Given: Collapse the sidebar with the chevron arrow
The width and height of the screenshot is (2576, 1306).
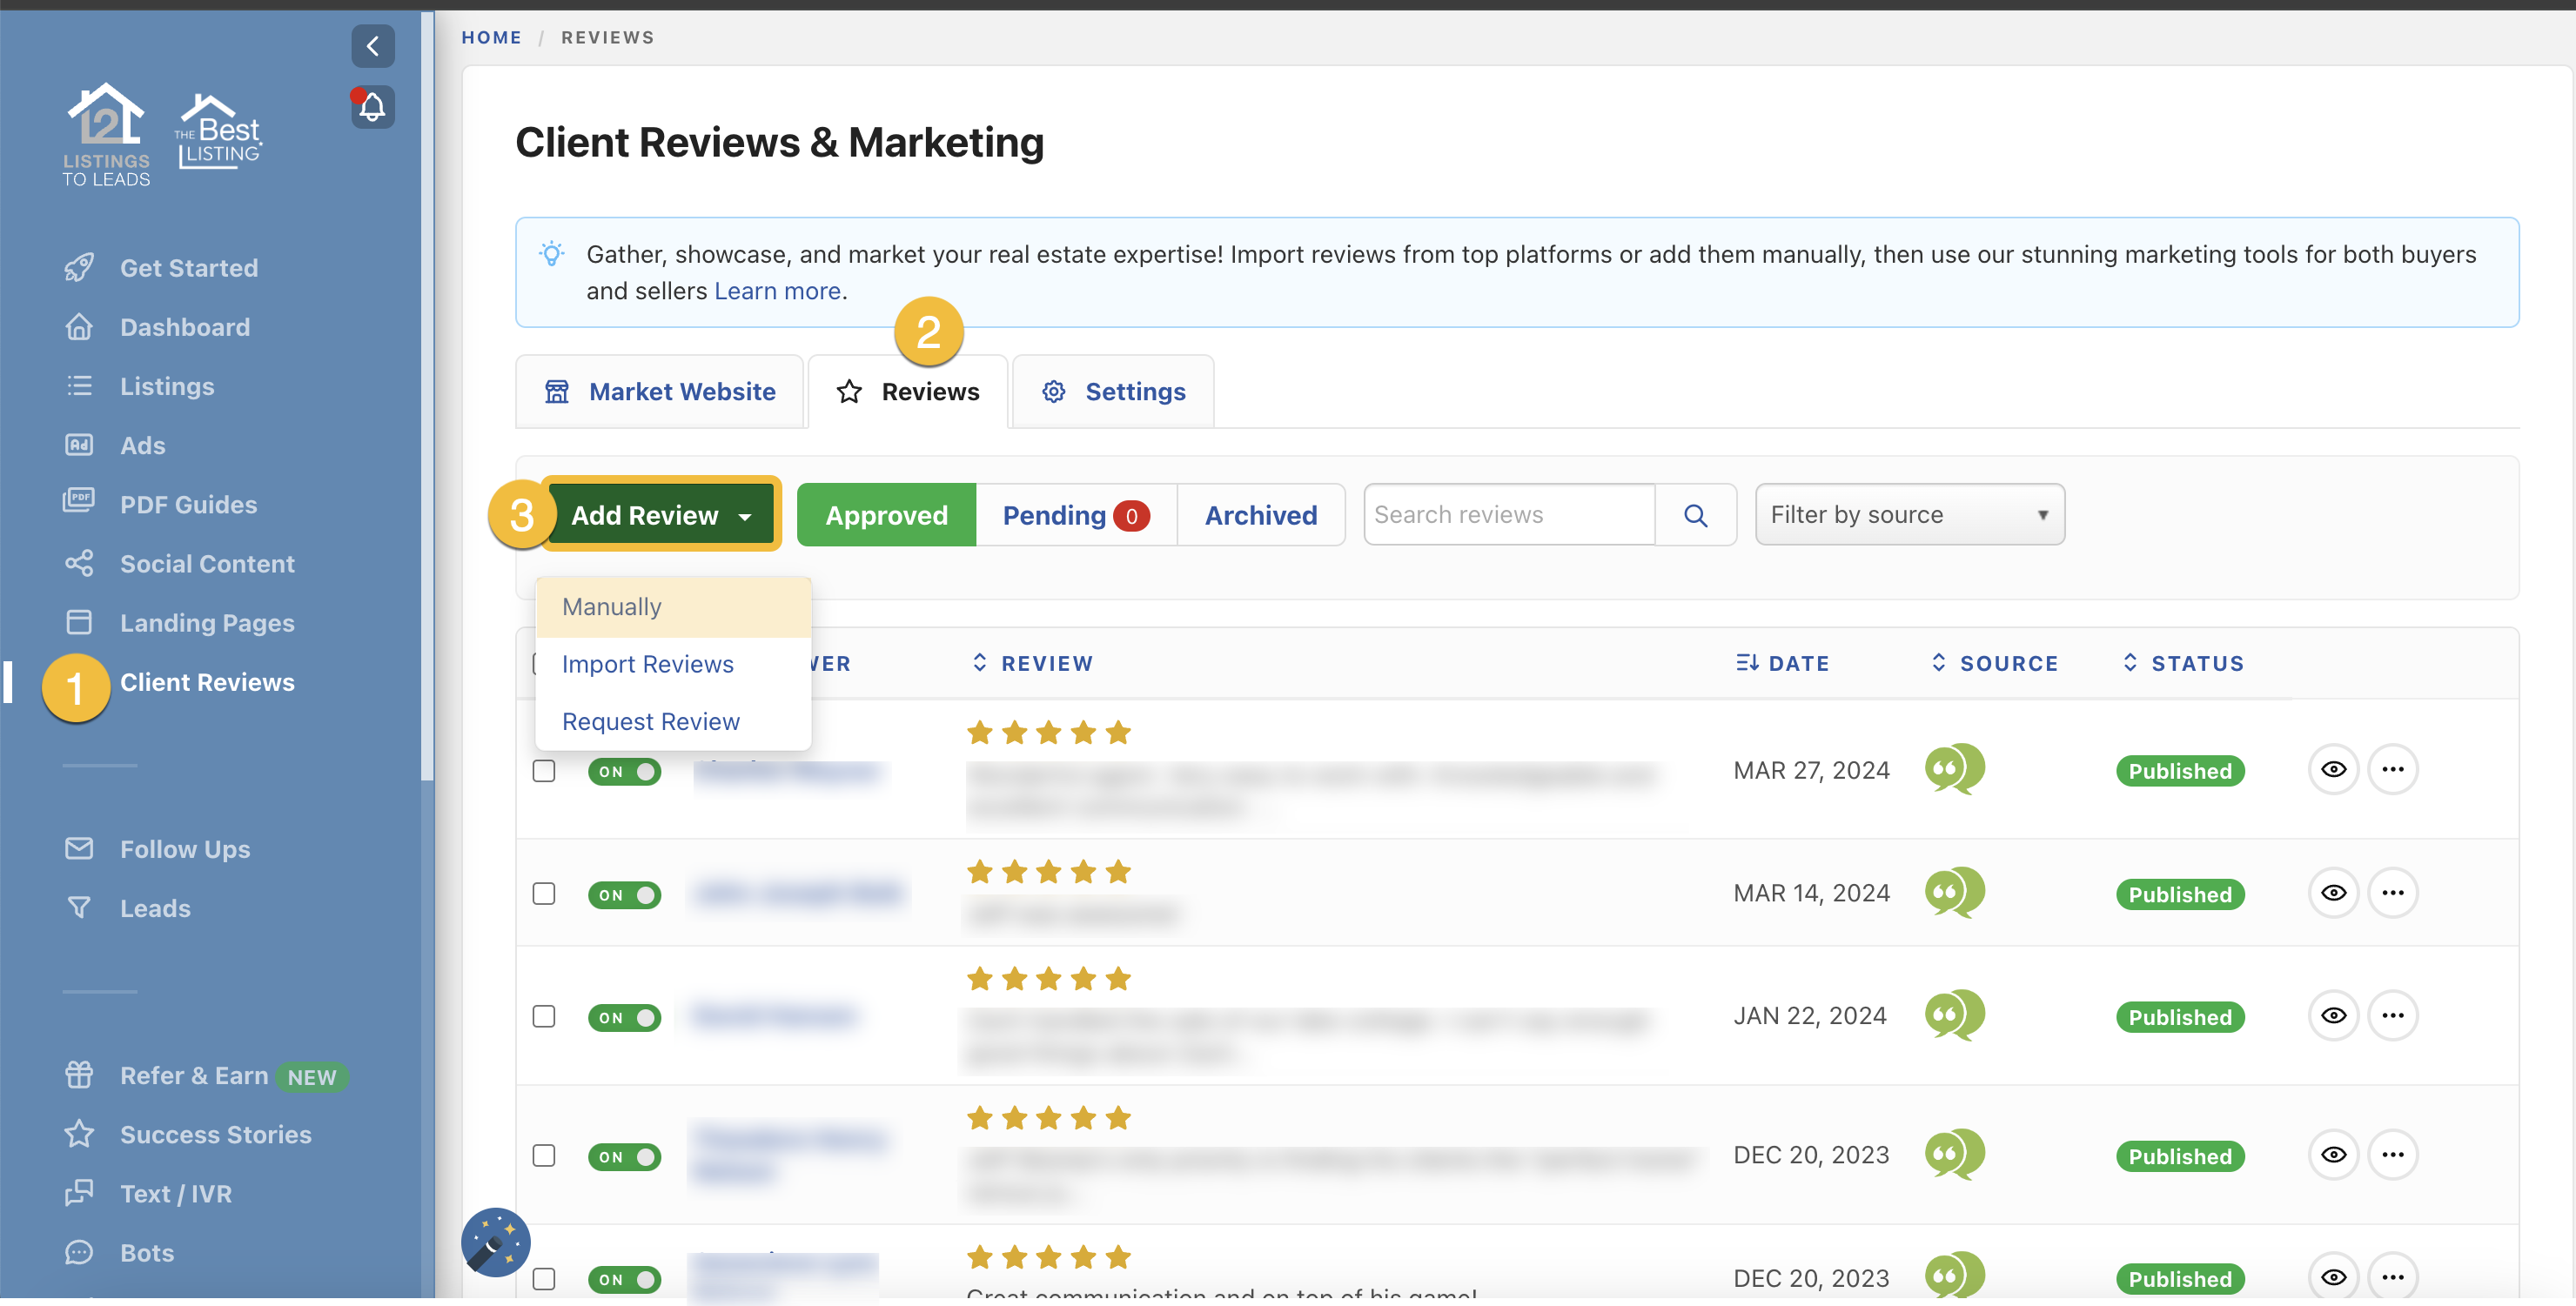Looking at the screenshot, I should (x=373, y=46).
